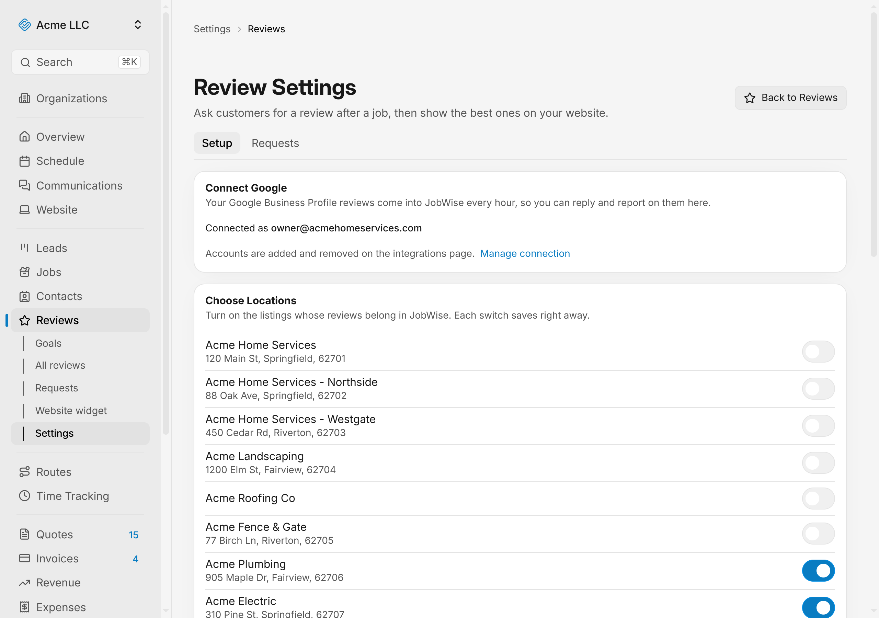This screenshot has height=618, width=879.
Task: Turn off the Acme Electric switch
Action: 818,607
